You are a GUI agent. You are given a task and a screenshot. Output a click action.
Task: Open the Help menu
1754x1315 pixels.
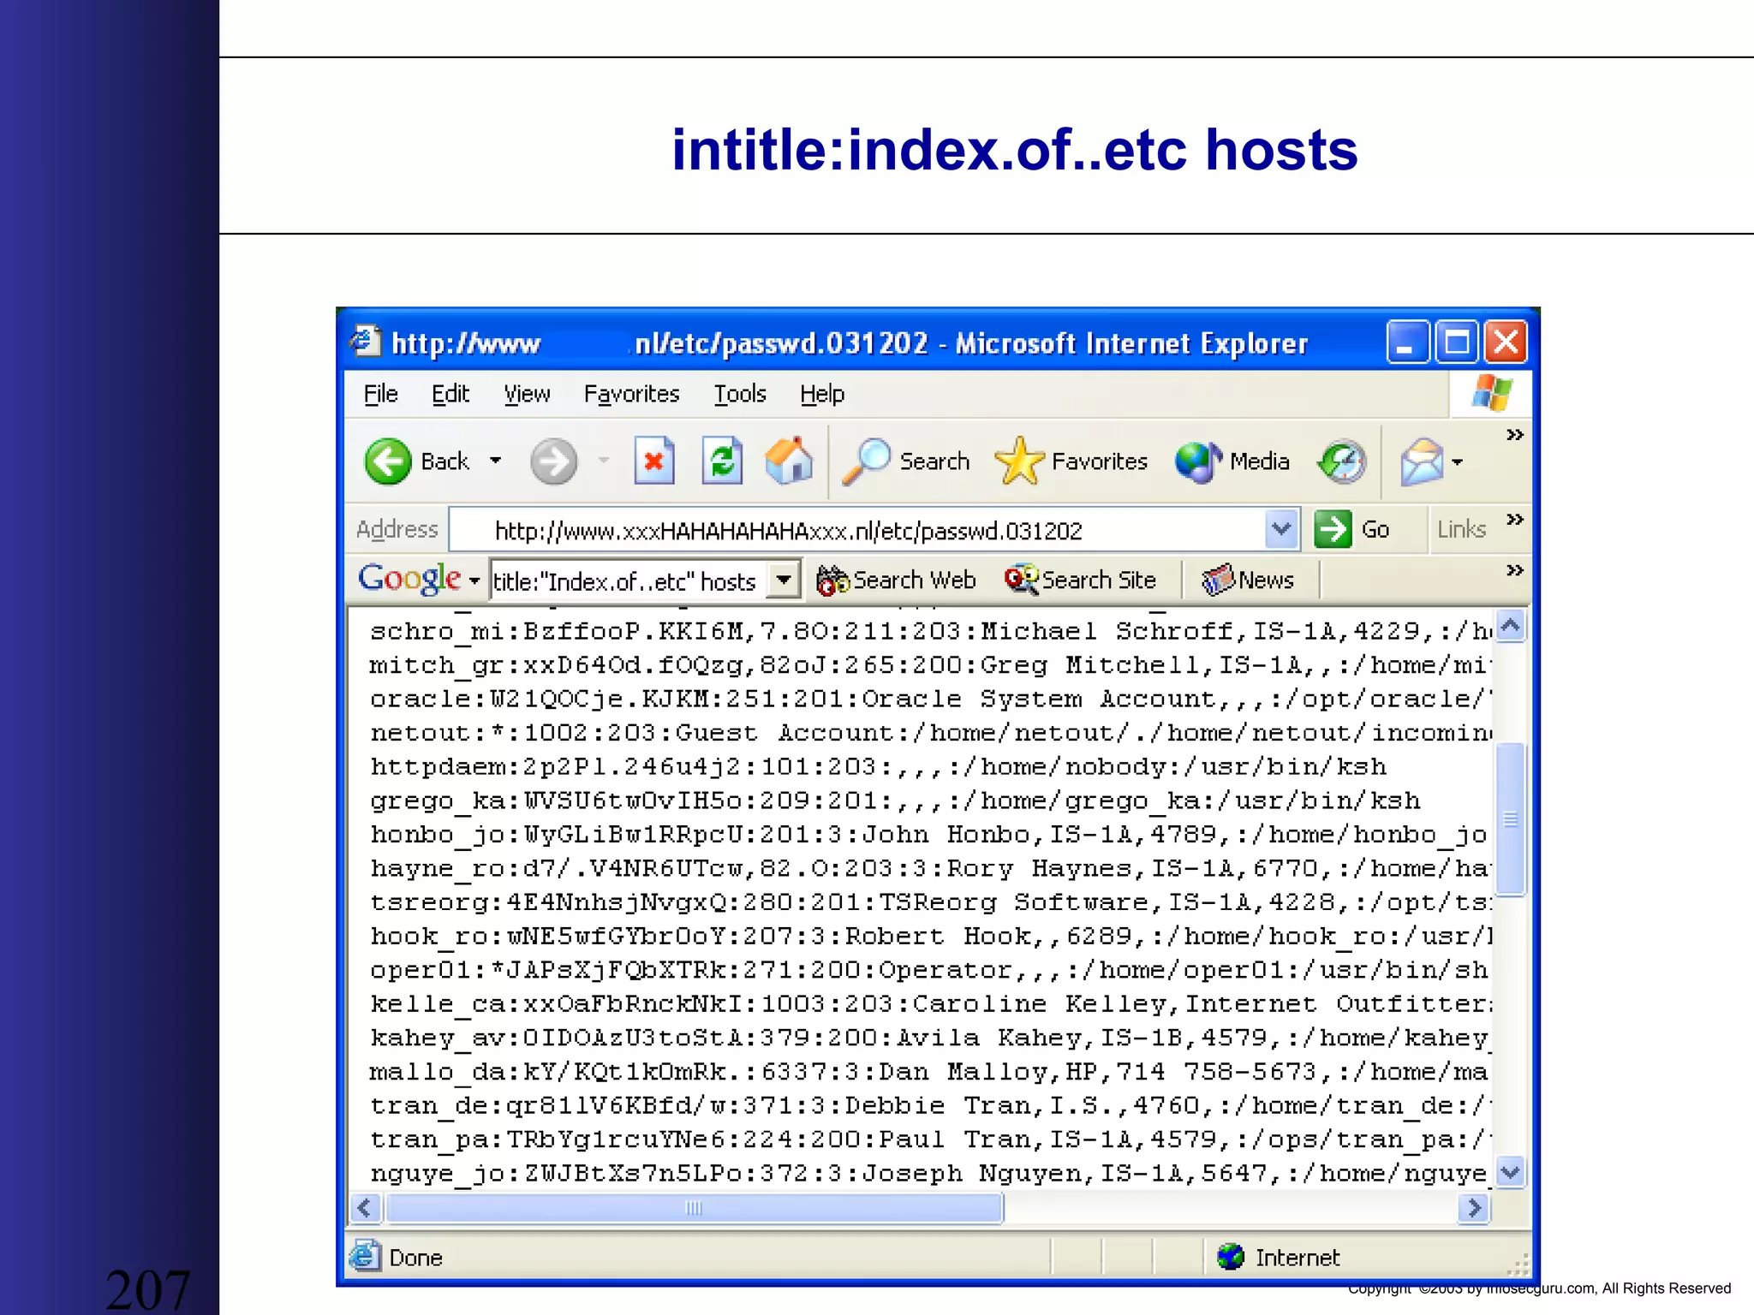[822, 394]
